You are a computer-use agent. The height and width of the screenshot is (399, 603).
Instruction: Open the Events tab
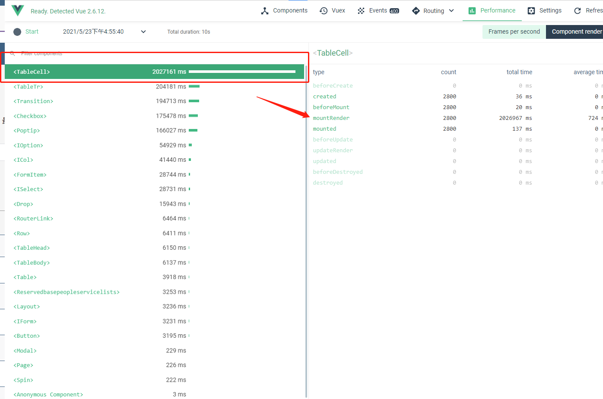click(x=378, y=11)
